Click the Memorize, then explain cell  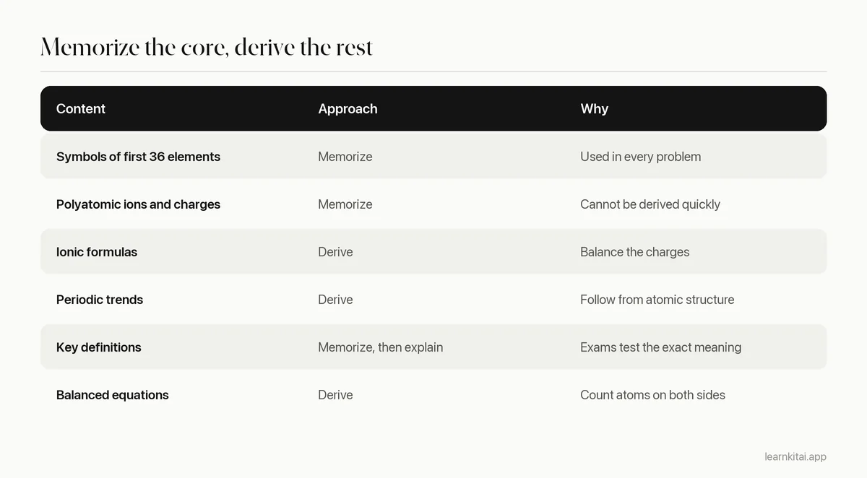(x=380, y=347)
